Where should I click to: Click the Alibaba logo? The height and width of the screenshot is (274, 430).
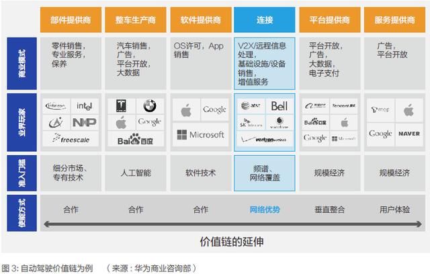pyautogui.click(x=315, y=105)
